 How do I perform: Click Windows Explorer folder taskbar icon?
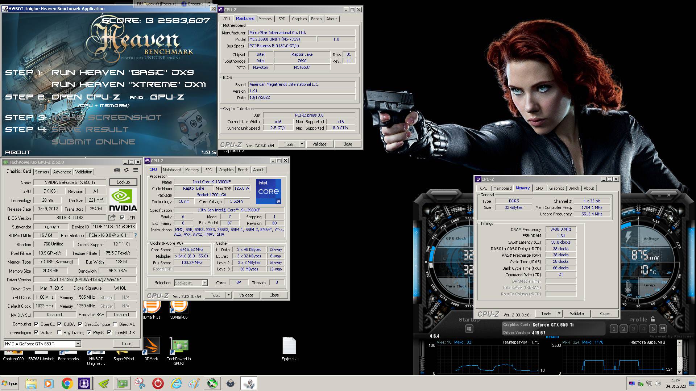point(31,383)
